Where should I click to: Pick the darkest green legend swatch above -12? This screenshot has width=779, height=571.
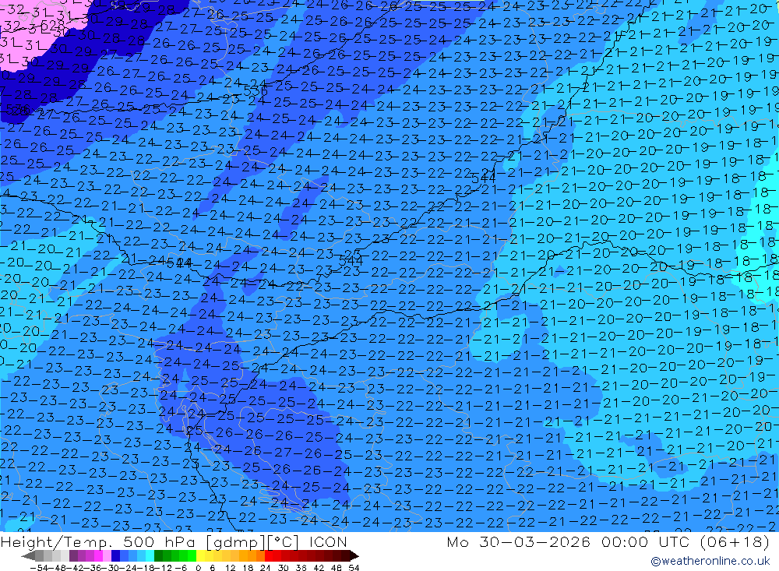click(158, 555)
